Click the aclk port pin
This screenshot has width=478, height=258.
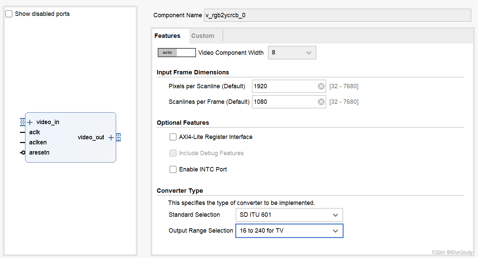[x=22, y=132]
